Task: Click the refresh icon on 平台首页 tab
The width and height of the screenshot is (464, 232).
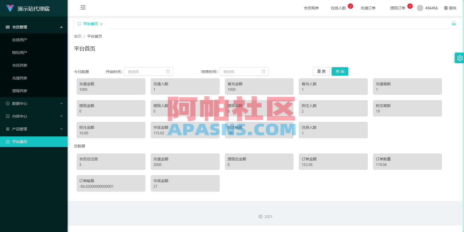Action: [x=79, y=24]
